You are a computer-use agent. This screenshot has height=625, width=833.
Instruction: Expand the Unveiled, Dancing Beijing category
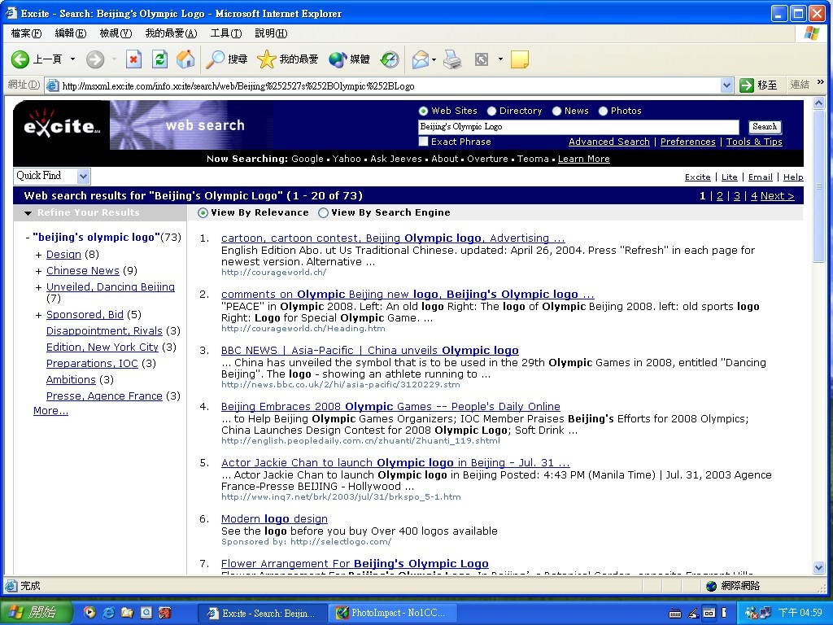(38, 287)
